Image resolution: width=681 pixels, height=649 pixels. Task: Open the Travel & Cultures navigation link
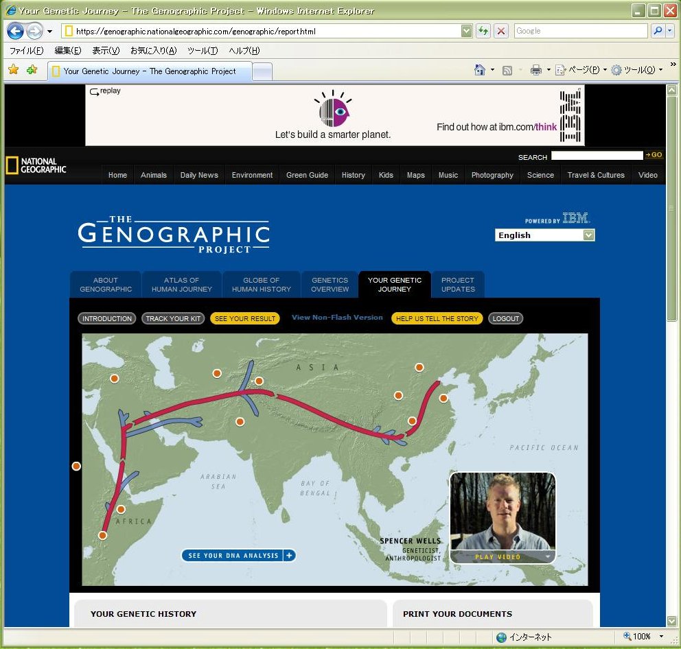click(596, 175)
